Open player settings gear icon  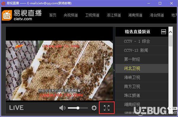(94, 108)
